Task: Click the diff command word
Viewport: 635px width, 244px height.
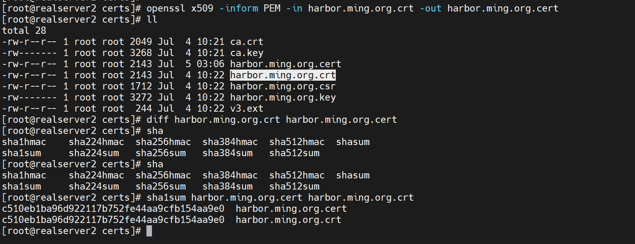Action: click(158, 120)
